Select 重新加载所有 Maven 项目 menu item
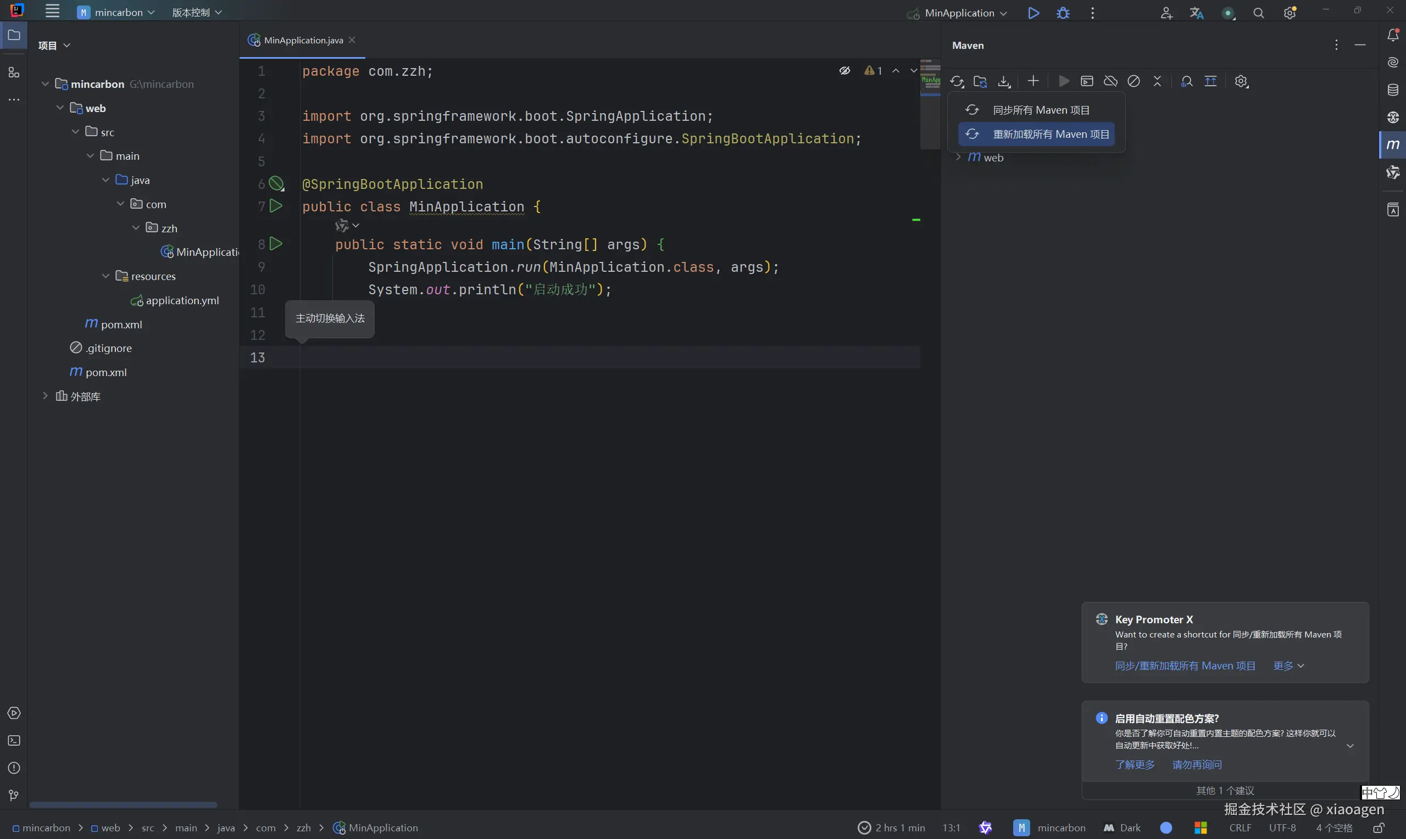This screenshot has width=1406, height=839. 1051,135
